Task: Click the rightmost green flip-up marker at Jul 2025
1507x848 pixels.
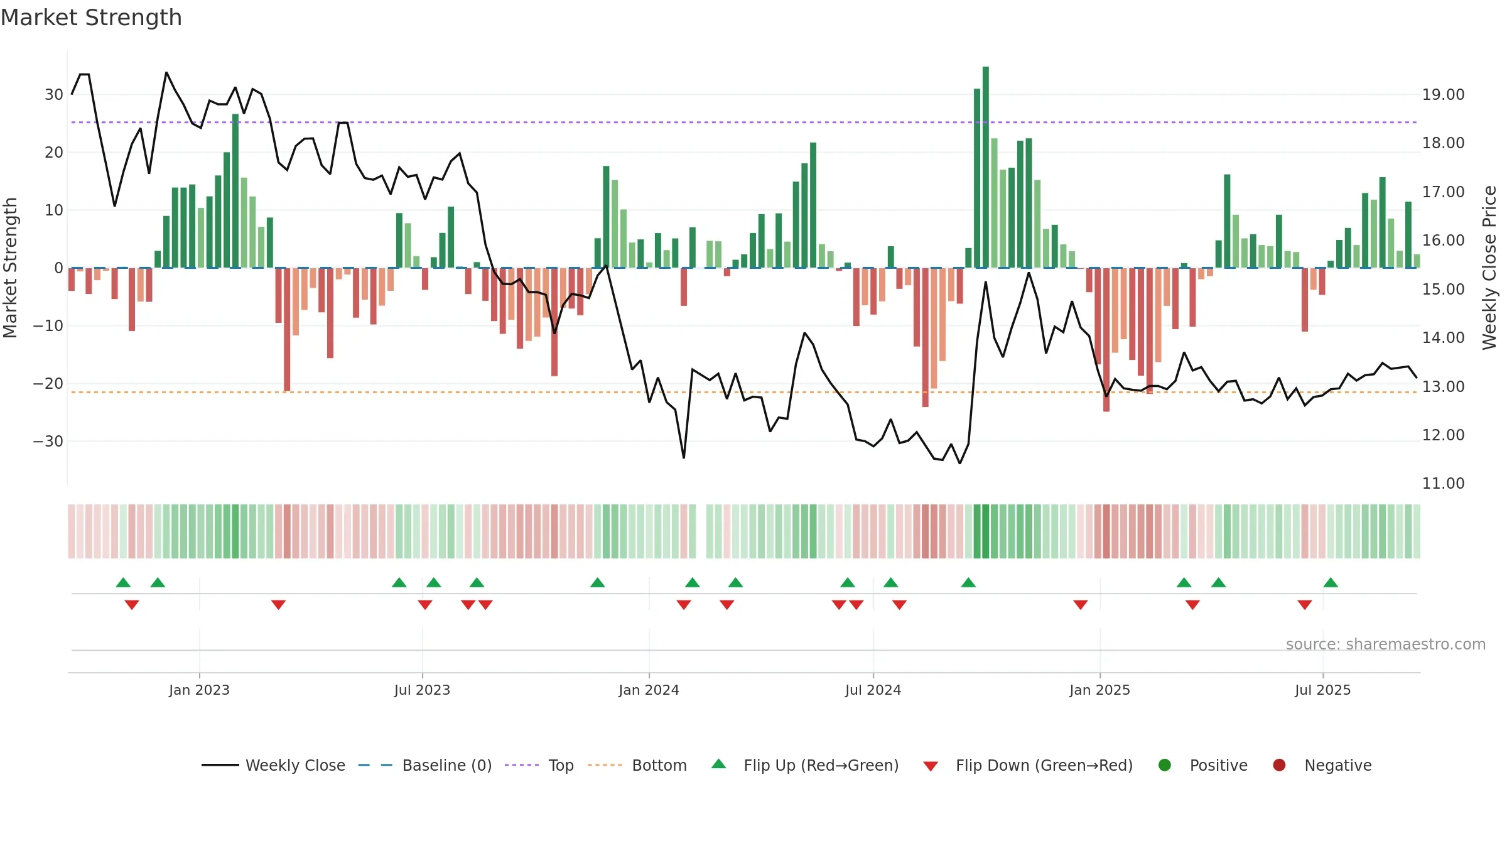Action: (x=1331, y=582)
